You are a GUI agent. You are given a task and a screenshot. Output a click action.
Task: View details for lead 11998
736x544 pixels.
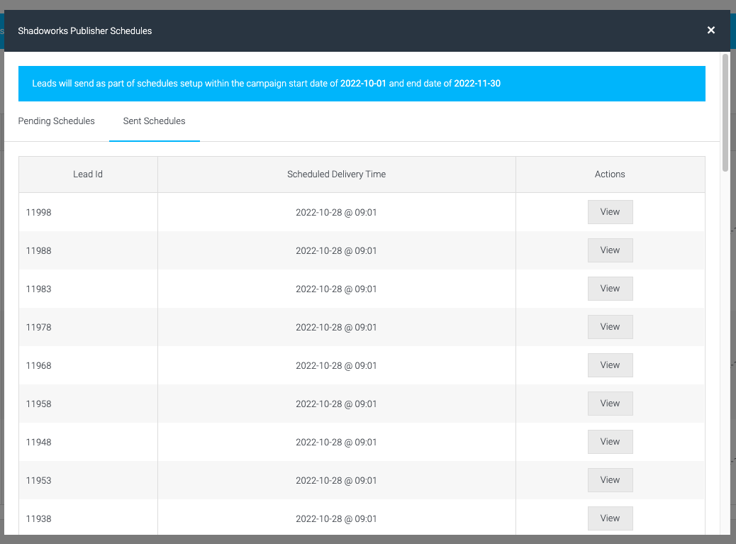tap(610, 211)
